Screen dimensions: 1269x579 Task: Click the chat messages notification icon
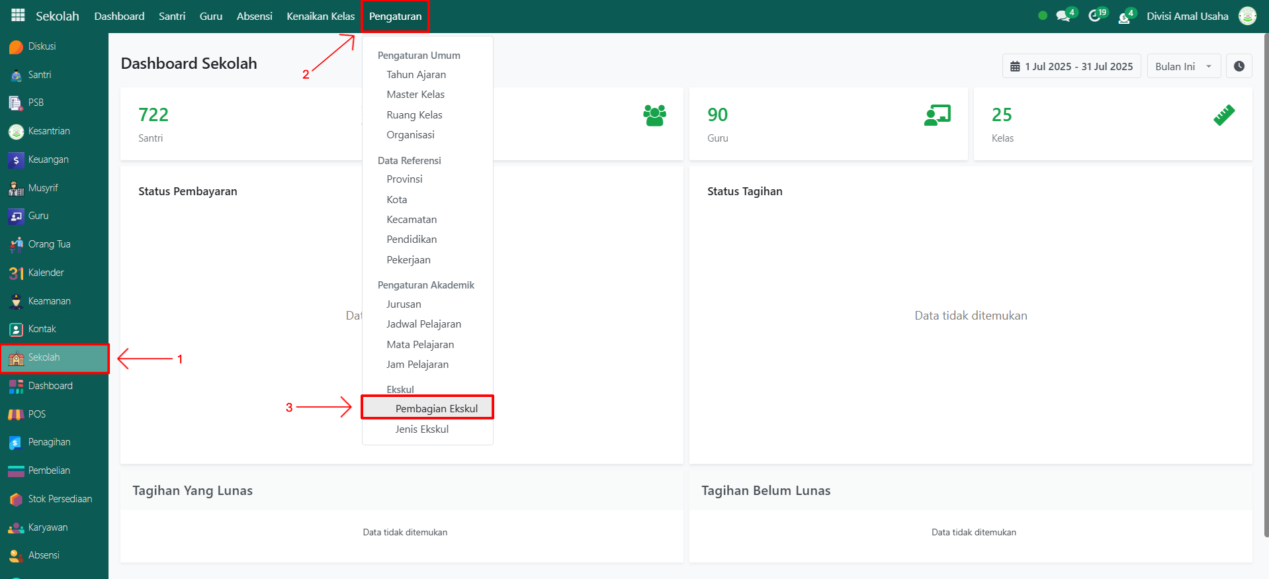1063,17
